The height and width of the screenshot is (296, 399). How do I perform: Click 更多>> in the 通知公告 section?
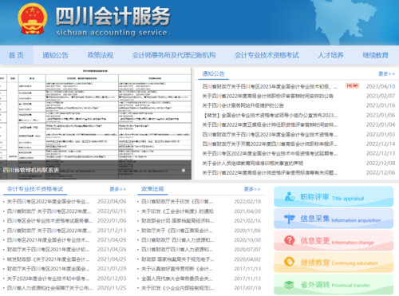pyautogui.click(x=386, y=73)
